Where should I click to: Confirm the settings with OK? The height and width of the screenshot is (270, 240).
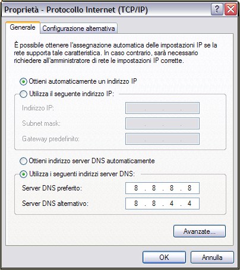click(164, 258)
